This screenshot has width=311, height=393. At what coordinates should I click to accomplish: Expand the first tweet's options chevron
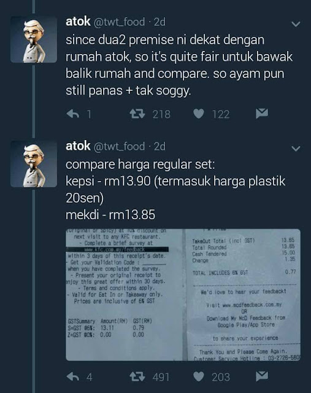296,24
